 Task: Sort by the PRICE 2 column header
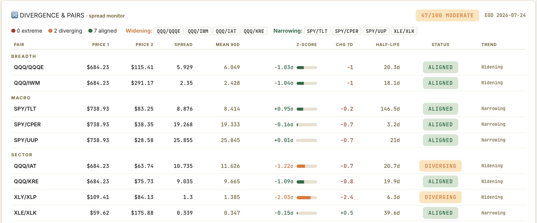pos(144,44)
